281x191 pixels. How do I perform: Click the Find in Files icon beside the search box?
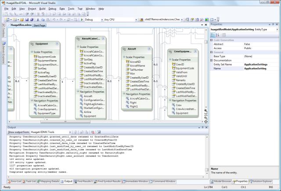point(141,19)
